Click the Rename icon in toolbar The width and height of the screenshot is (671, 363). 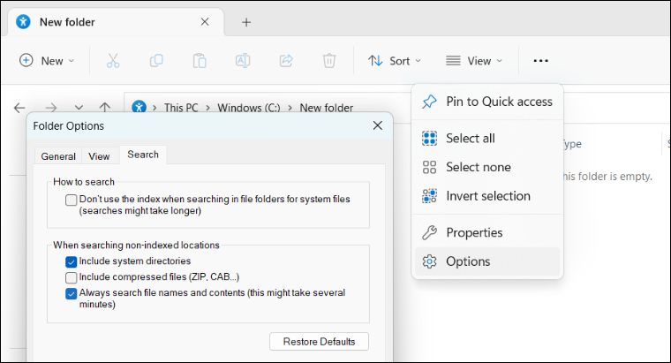tap(243, 61)
